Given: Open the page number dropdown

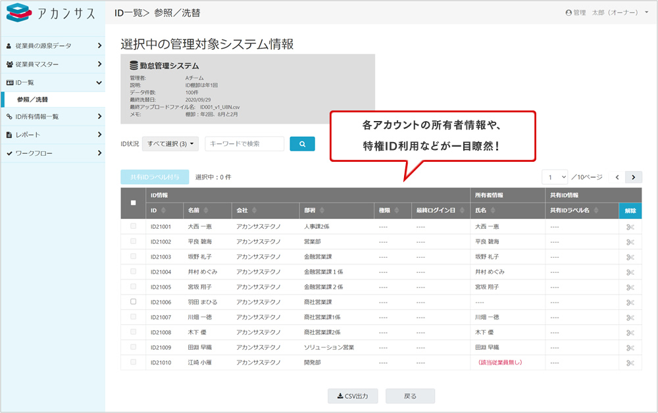Looking at the screenshot, I should click(x=556, y=177).
